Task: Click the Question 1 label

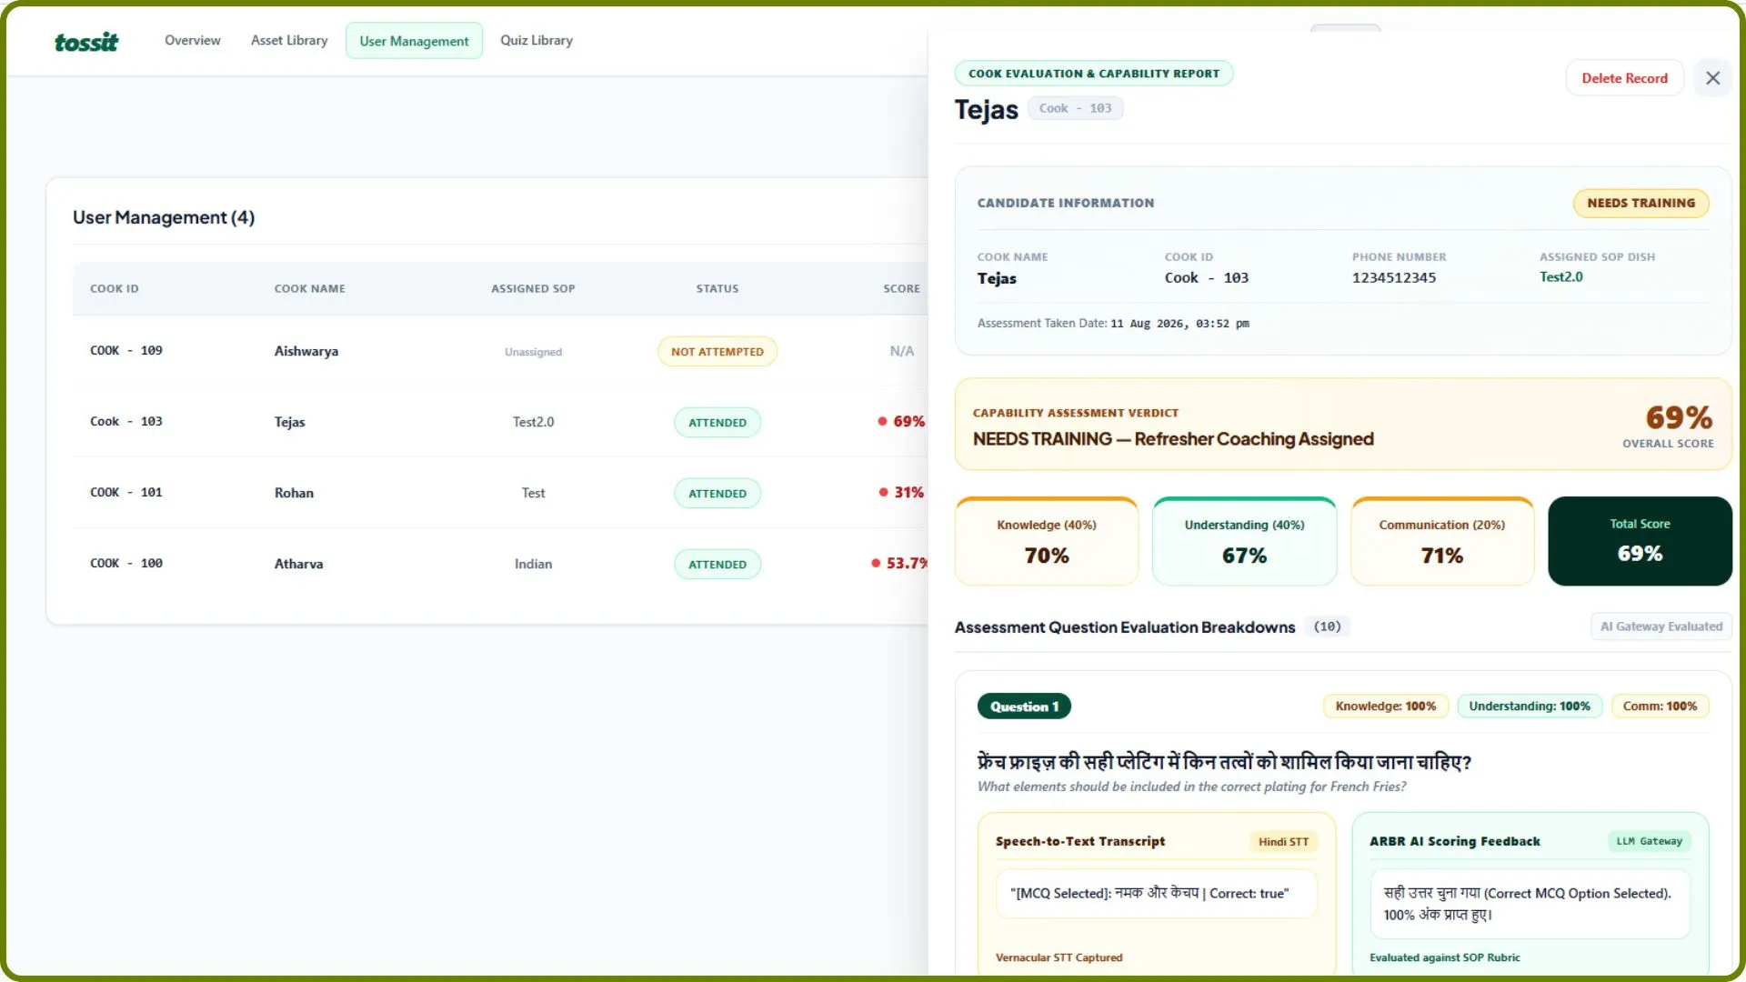Action: (1024, 706)
